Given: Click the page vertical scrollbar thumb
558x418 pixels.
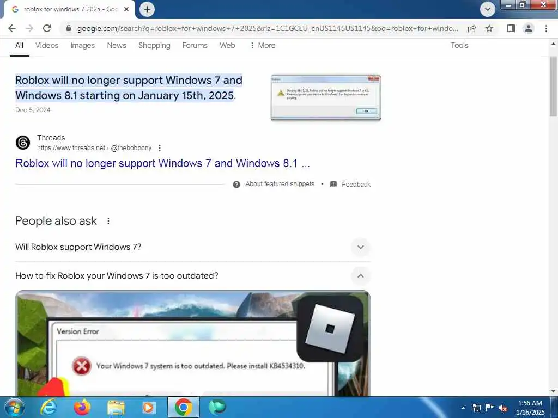Looking at the screenshot, I should [553, 87].
